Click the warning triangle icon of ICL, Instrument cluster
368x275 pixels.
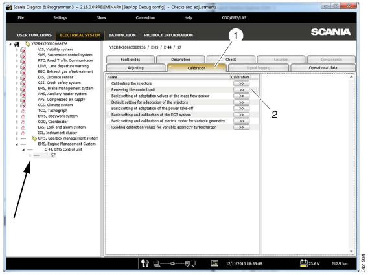coord(23,133)
